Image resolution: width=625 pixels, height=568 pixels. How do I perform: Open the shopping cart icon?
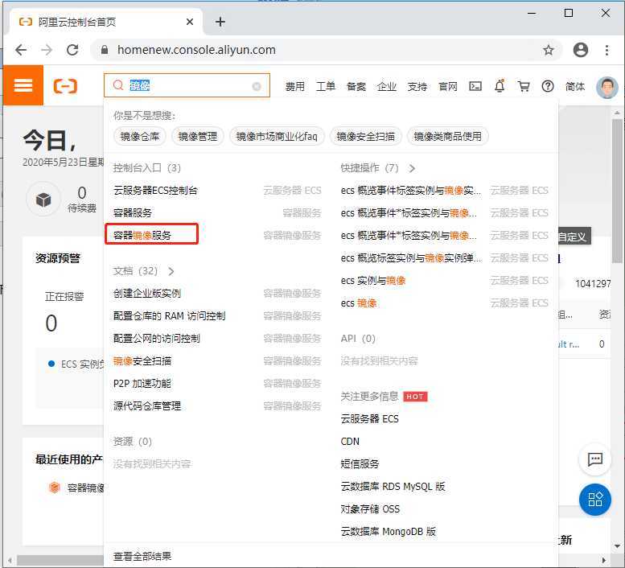pyautogui.click(x=524, y=86)
